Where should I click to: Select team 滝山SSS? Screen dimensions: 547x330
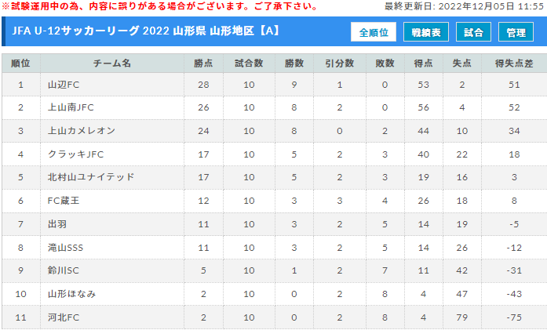pyautogui.click(x=66, y=248)
